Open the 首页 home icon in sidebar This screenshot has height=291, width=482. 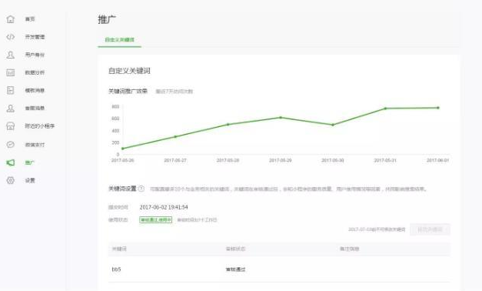pyautogui.click(x=11, y=19)
